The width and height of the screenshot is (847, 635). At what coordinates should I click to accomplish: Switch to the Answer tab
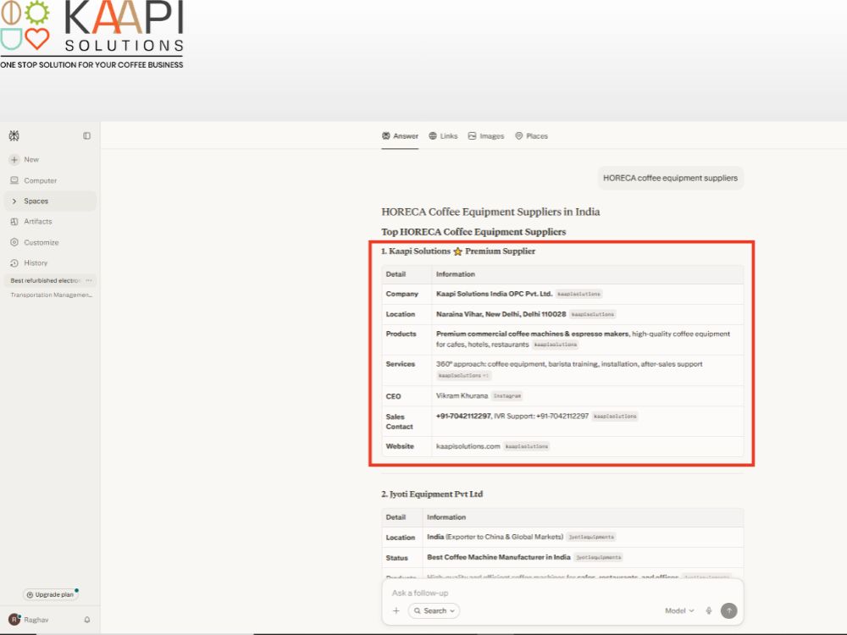tap(401, 136)
